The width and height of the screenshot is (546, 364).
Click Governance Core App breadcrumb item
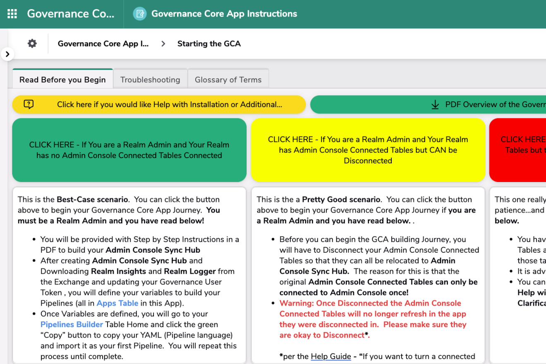[x=103, y=44]
